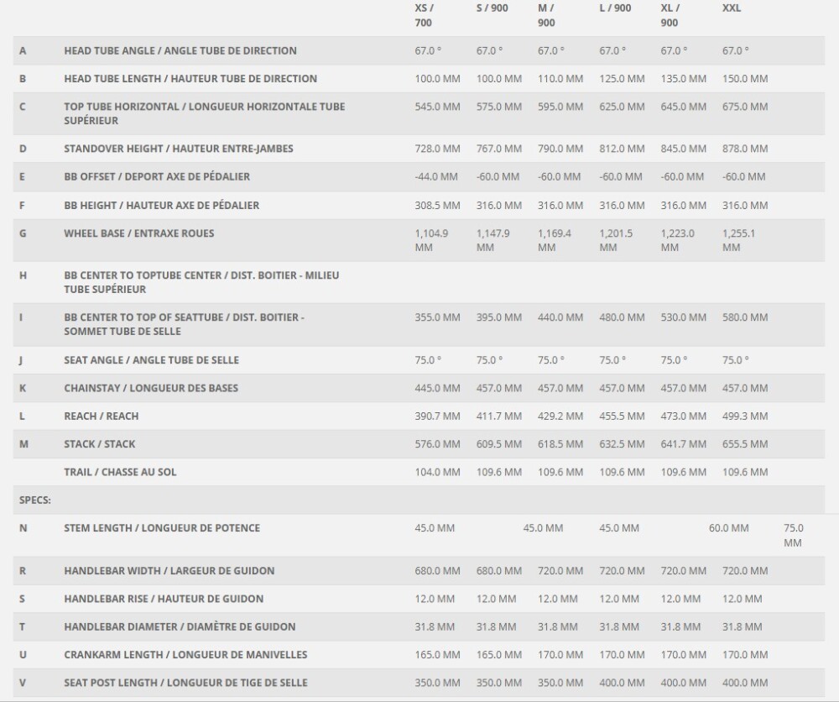Click the -44.0 MM BB offset value
This screenshot has height=702, width=839.
point(436,176)
